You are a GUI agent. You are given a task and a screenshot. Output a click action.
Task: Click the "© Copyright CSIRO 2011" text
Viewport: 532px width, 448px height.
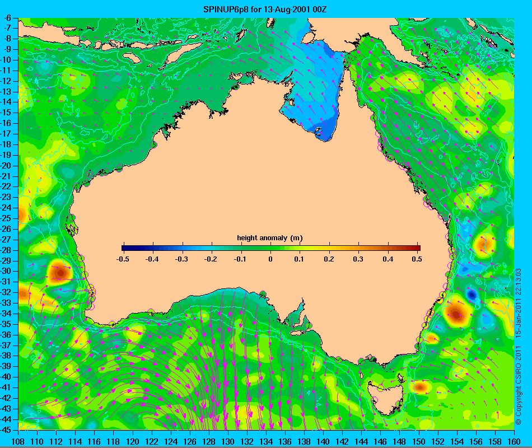[519, 385]
